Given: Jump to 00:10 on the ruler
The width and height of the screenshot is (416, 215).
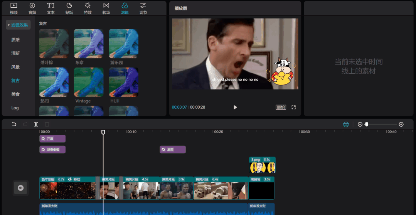Looking at the screenshot, I should coord(131,132).
